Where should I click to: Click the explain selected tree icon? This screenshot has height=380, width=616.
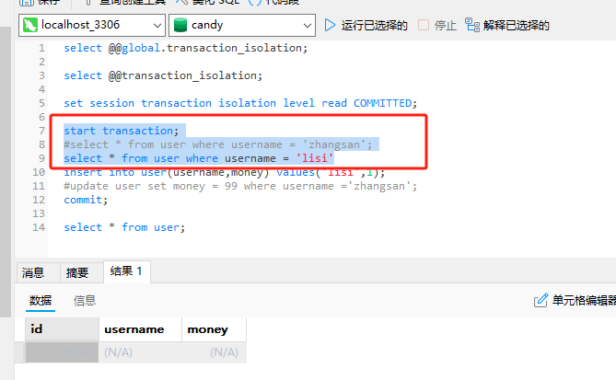point(472,25)
